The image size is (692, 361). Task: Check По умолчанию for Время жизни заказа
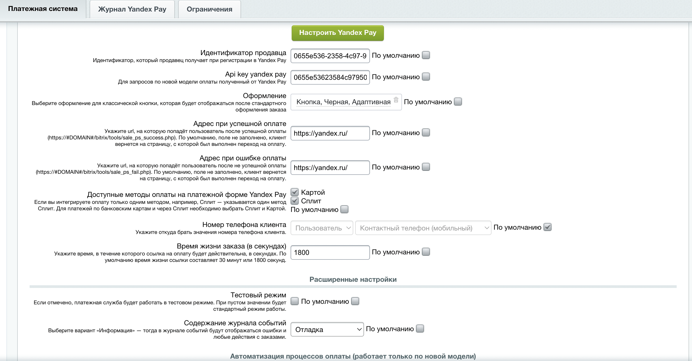pyautogui.click(x=426, y=252)
